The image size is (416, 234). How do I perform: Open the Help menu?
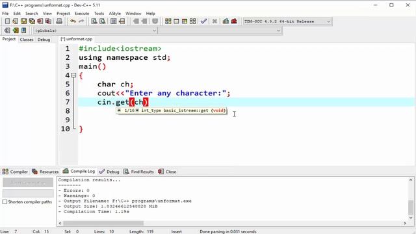[150, 13]
